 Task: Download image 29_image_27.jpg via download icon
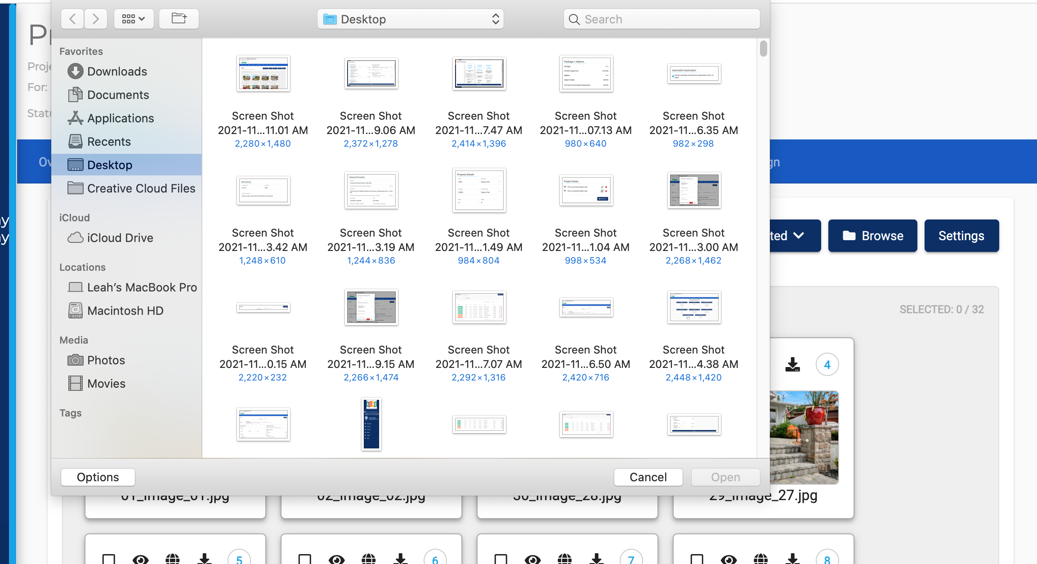pos(793,364)
